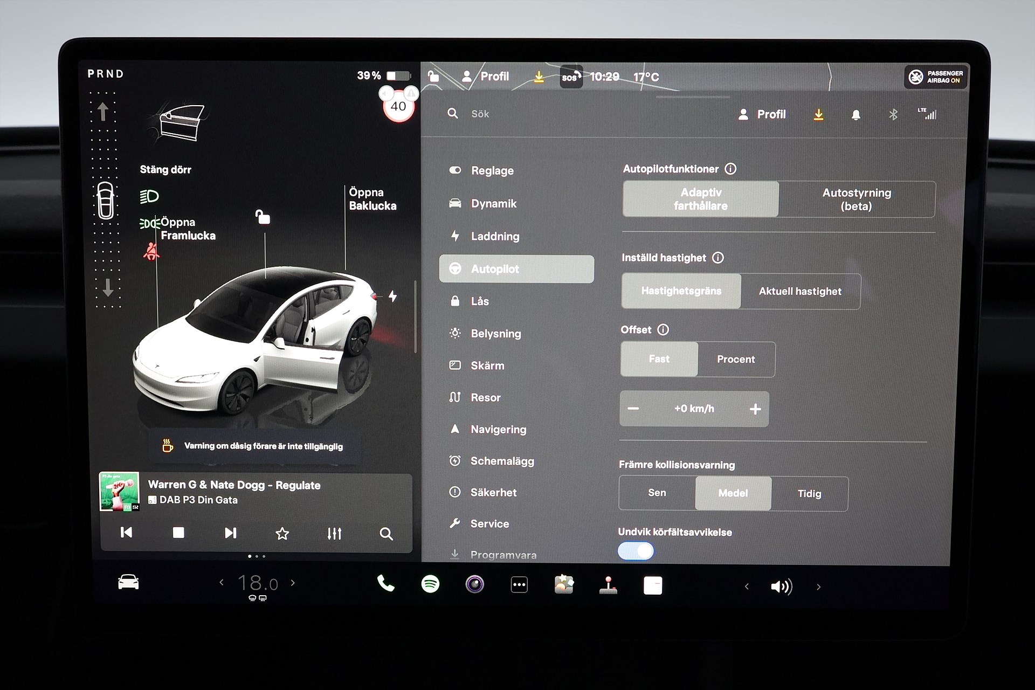The width and height of the screenshot is (1035, 690).
Task: Favorite the current radio station
Action: coord(282,534)
